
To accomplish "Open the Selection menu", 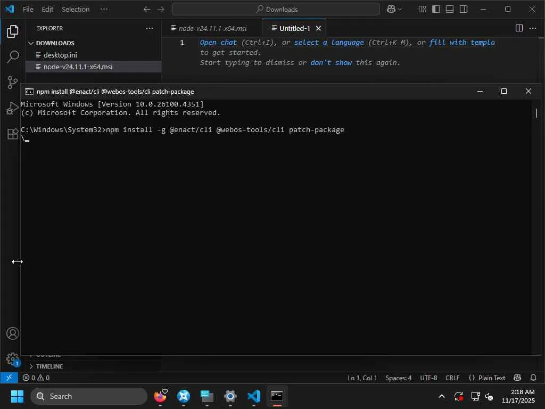I will click(76, 10).
